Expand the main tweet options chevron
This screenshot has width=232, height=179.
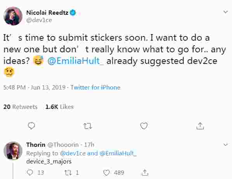(x=225, y=12)
